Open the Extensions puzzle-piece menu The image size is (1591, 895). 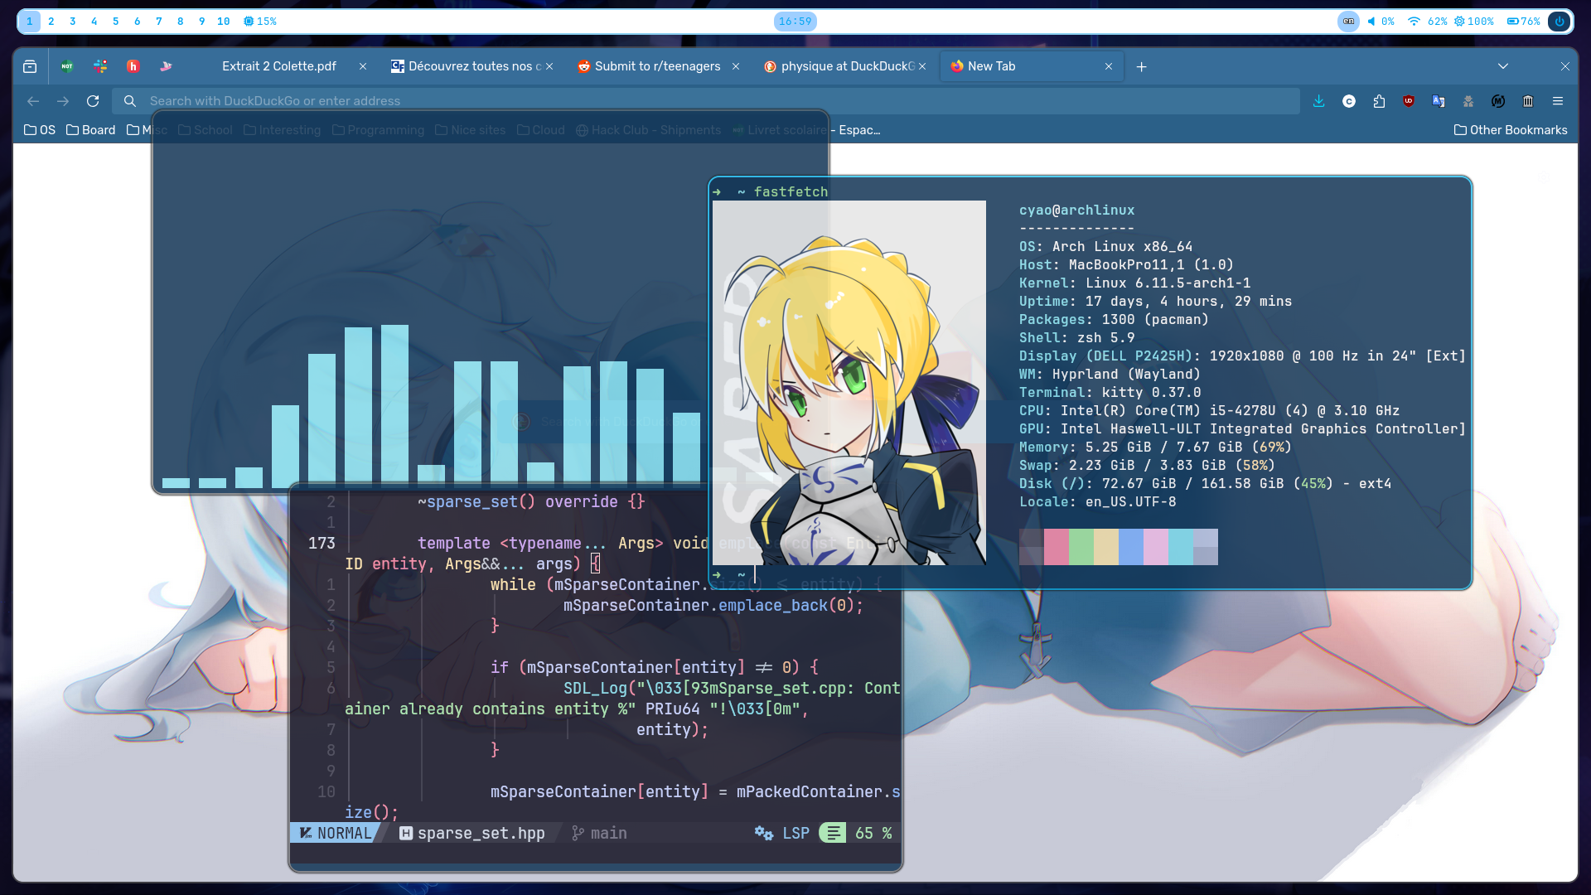click(x=1379, y=101)
